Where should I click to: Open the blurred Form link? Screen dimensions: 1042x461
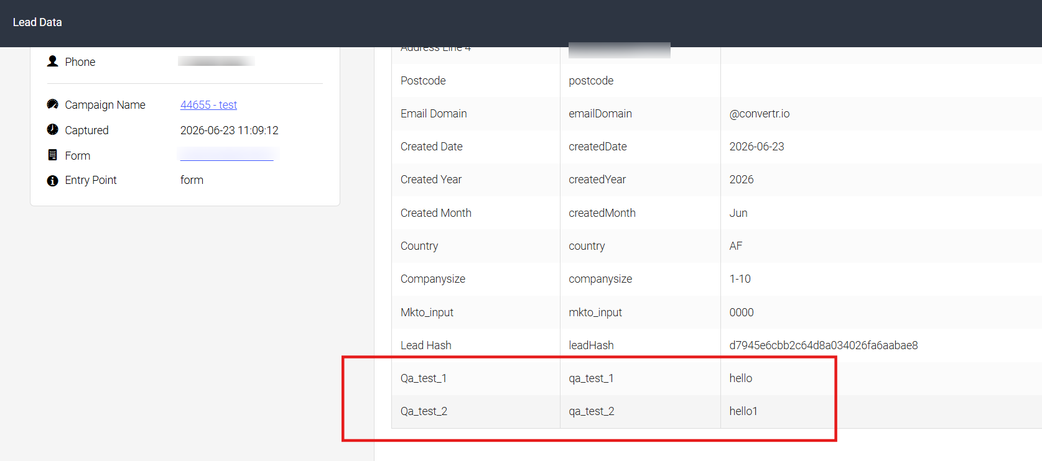coord(227,154)
